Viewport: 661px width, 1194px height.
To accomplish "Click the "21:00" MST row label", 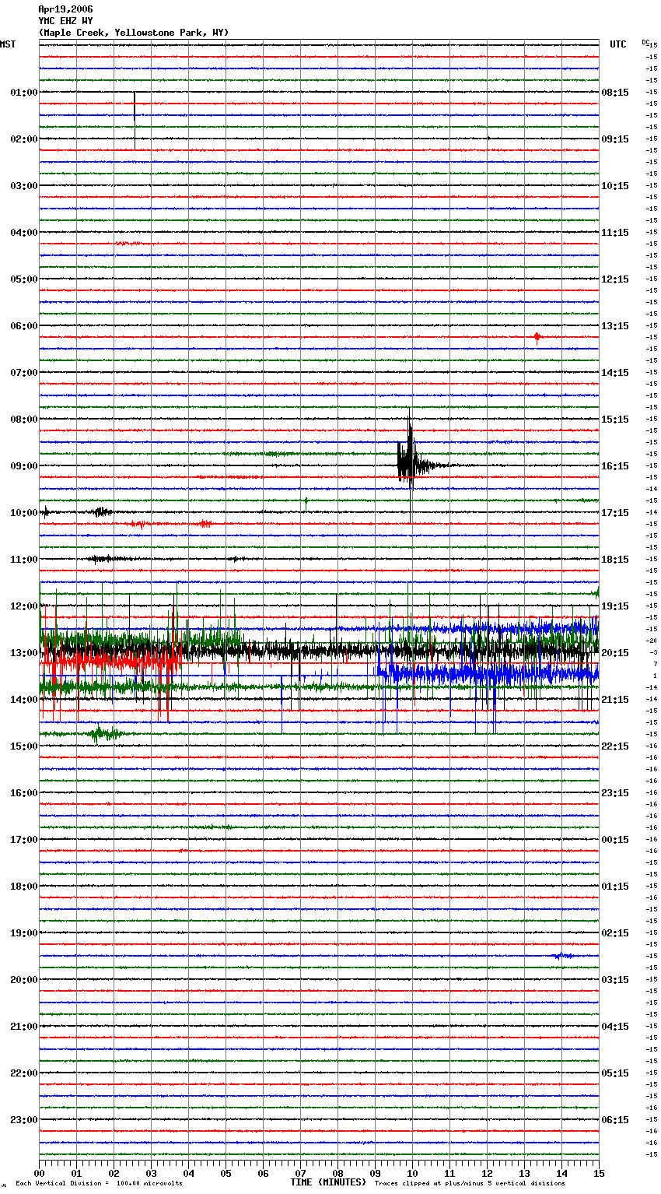I will 24,1027.
